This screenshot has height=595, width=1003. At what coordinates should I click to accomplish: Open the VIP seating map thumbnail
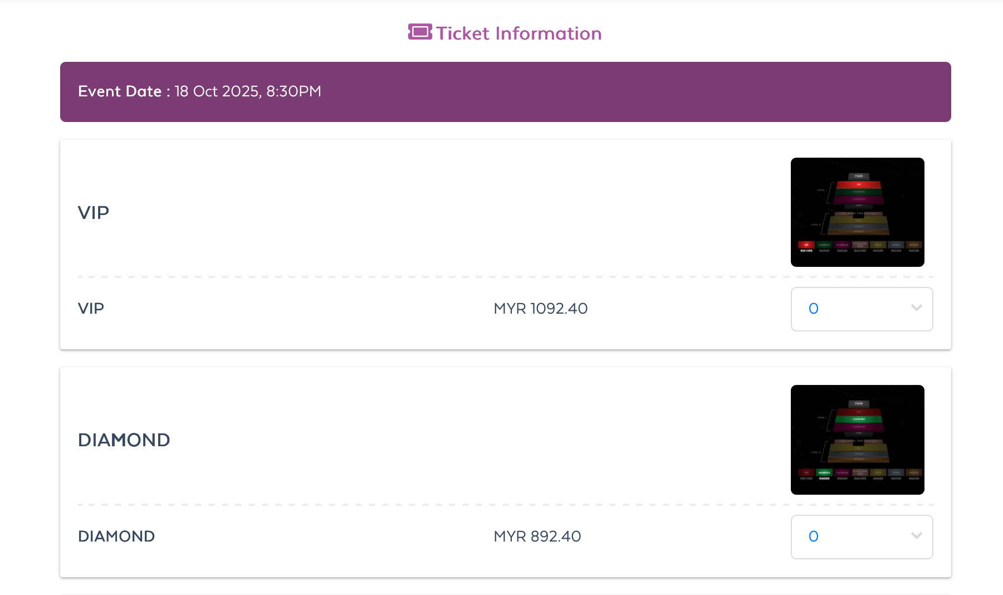857,212
